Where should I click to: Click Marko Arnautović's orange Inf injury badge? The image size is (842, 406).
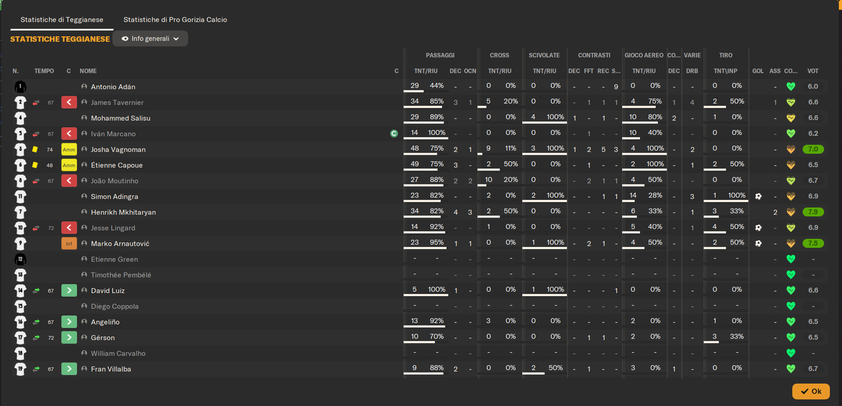point(69,243)
